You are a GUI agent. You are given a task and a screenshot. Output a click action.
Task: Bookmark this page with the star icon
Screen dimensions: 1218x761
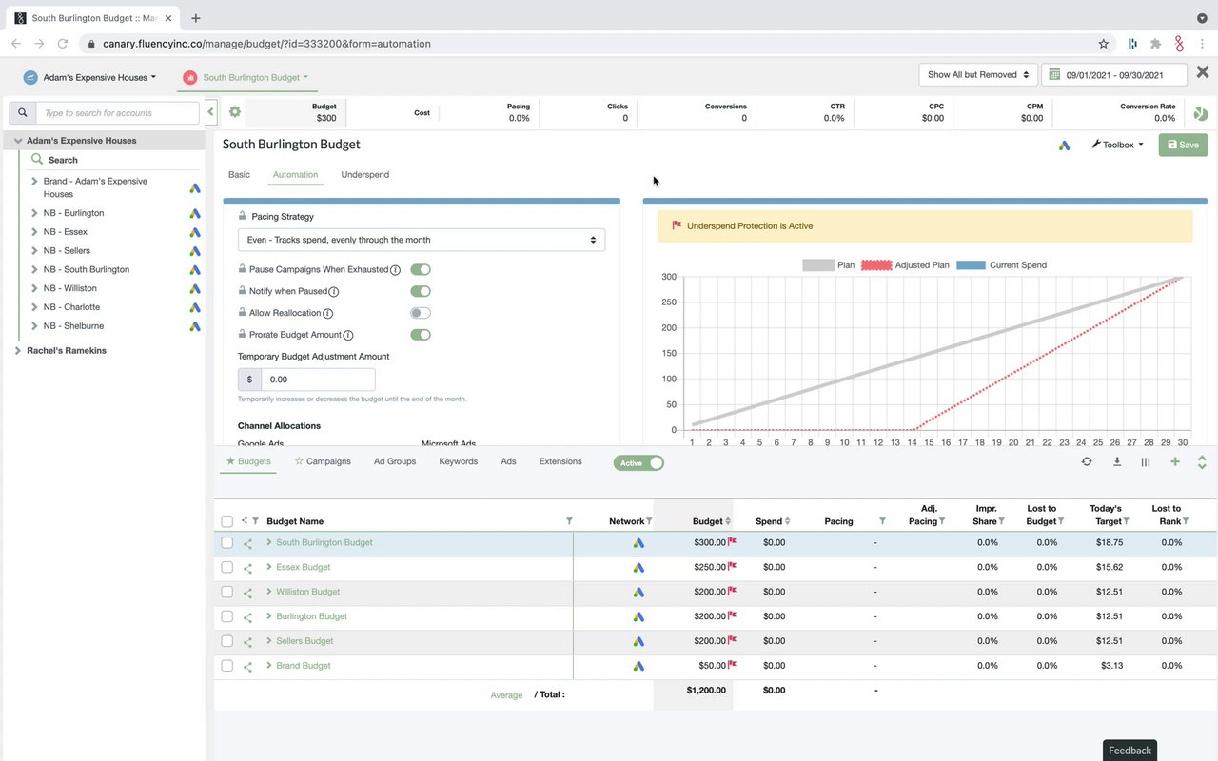click(1104, 43)
